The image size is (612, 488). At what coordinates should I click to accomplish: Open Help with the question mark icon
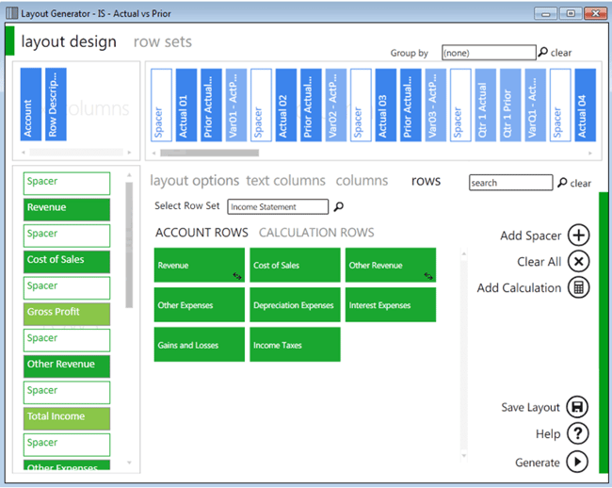[x=578, y=434]
